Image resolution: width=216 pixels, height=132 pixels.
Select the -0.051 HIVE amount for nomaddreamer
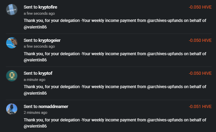[200, 107]
